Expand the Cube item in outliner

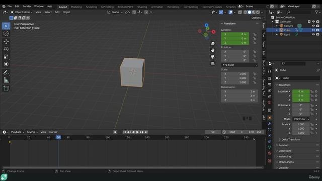(277, 30)
